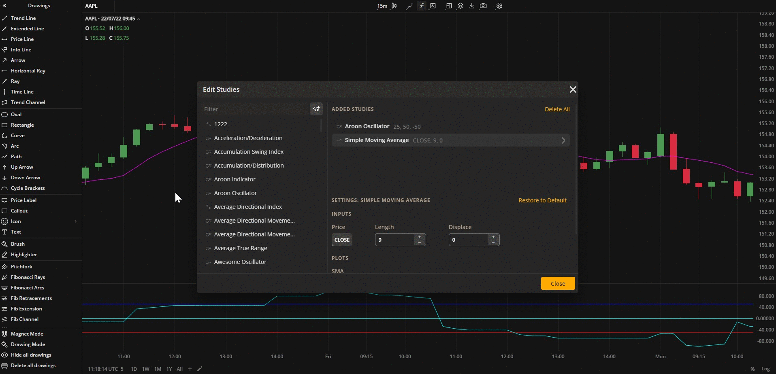This screenshot has width=776, height=374.
Task: Open the CLOSE price source dropdown
Action: [342, 240]
